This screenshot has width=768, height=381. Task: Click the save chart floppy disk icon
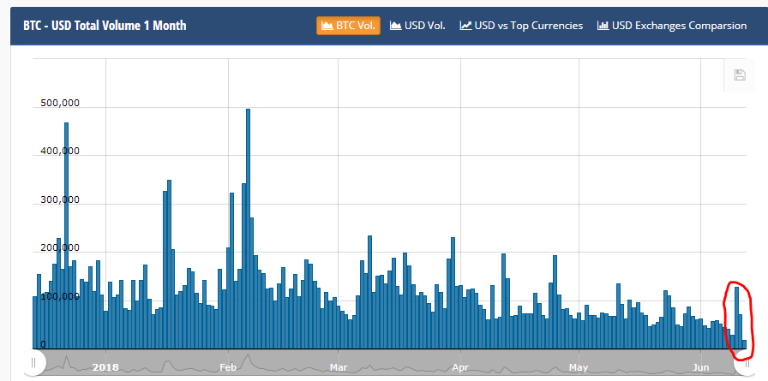[x=740, y=74]
